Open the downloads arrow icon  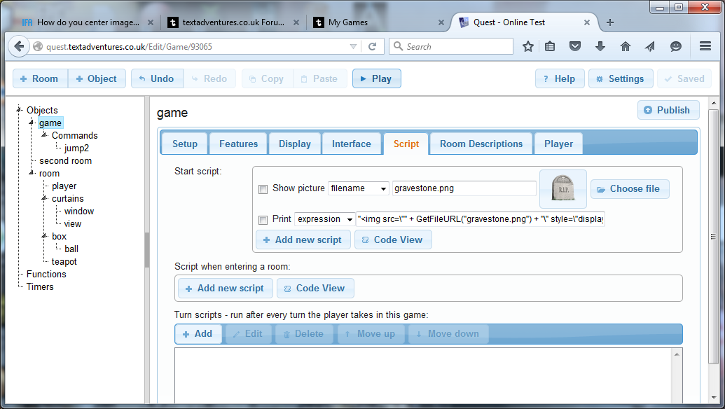[x=600, y=47]
